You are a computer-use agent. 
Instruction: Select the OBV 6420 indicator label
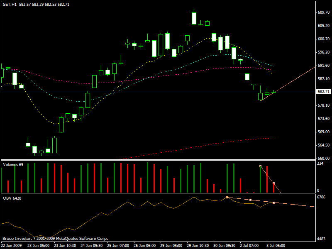pyautogui.click(x=12, y=198)
